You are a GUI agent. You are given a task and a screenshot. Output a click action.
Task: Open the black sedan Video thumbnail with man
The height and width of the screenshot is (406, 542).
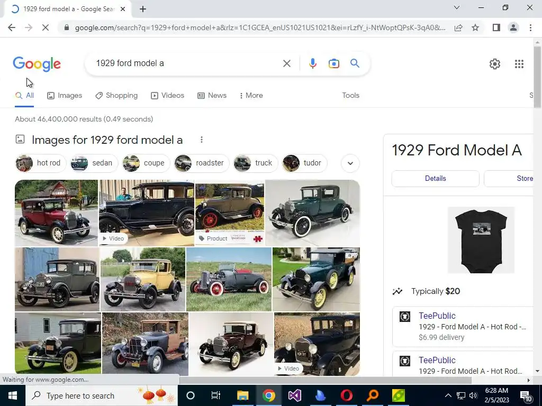click(x=147, y=213)
